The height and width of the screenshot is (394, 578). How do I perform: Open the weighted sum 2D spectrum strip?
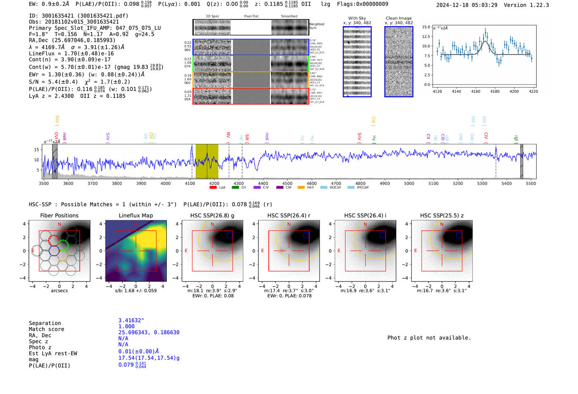point(251,27)
